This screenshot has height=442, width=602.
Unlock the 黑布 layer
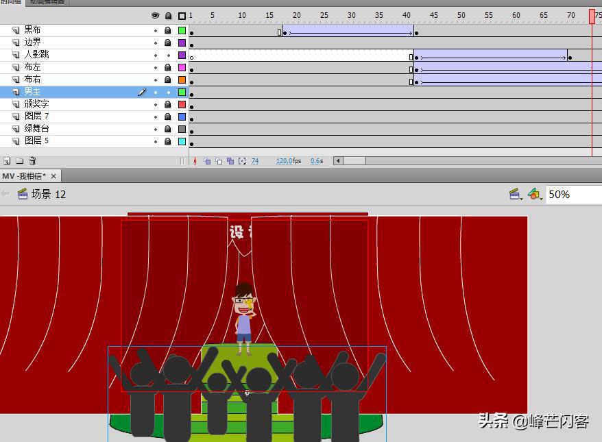click(x=168, y=30)
